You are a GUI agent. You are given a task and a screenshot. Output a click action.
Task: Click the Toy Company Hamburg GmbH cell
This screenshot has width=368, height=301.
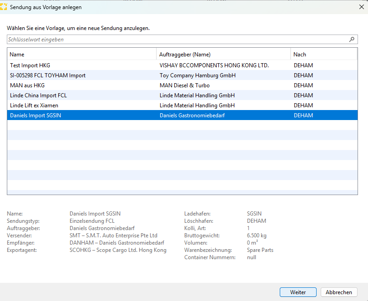(197, 75)
